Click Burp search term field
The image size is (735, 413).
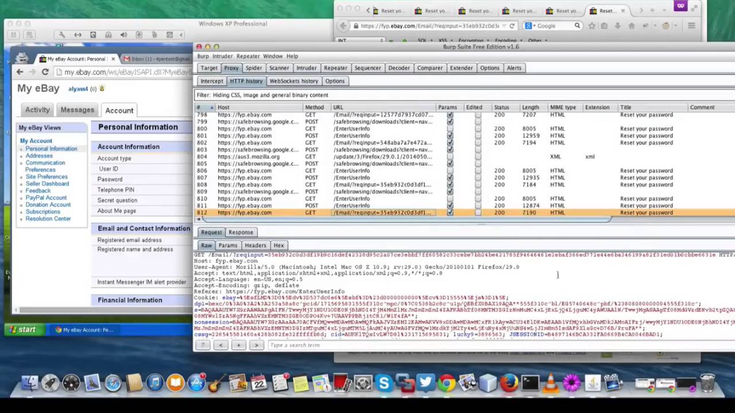(501, 345)
